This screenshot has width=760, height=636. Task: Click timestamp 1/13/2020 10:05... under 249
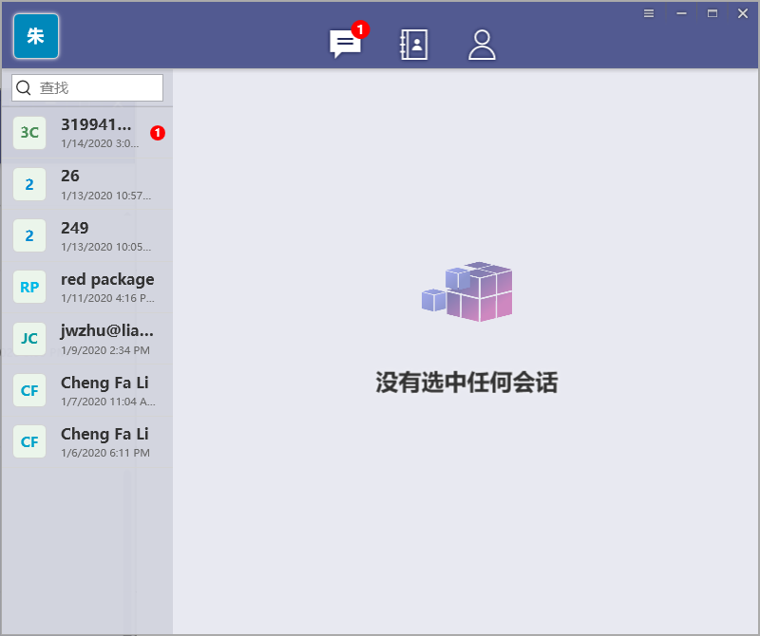click(106, 247)
